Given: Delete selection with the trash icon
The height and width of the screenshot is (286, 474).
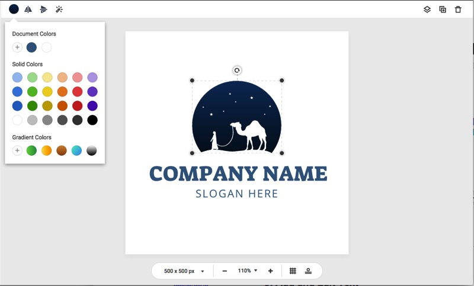Looking at the screenshot, I should (x=458, y=9).
